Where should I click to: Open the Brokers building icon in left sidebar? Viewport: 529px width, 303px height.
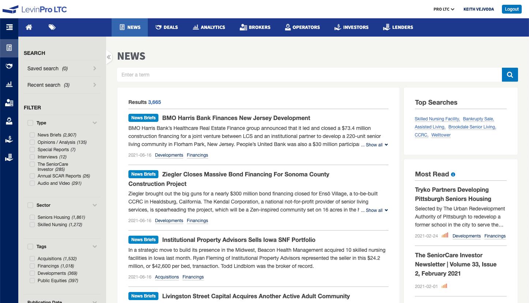coord(9,103)
